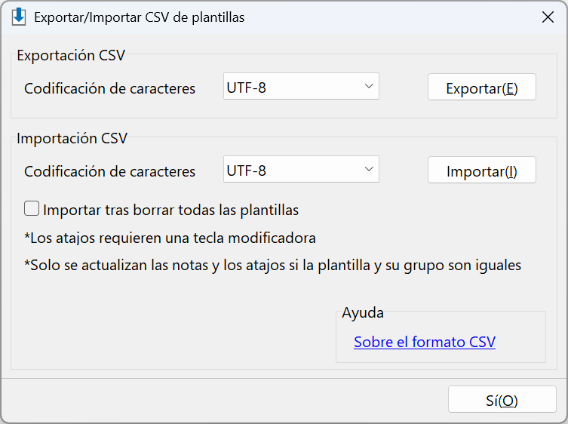Open the import character encoding combo box

point(301,169)
